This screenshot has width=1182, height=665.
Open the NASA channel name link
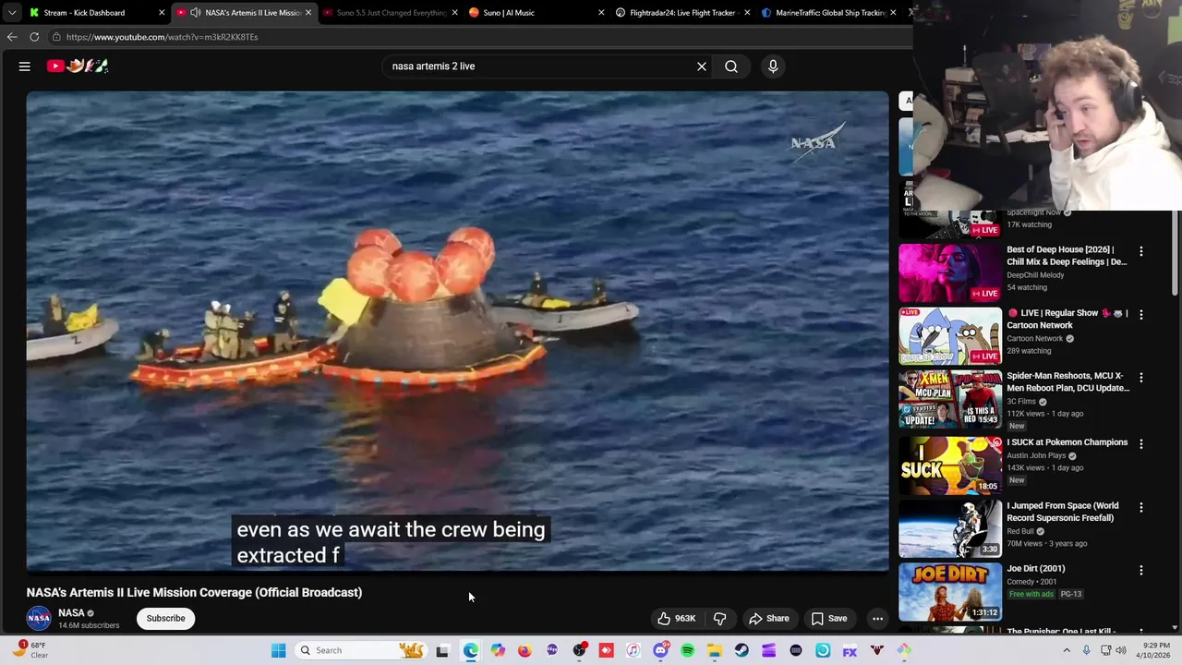tap(71, 612)
